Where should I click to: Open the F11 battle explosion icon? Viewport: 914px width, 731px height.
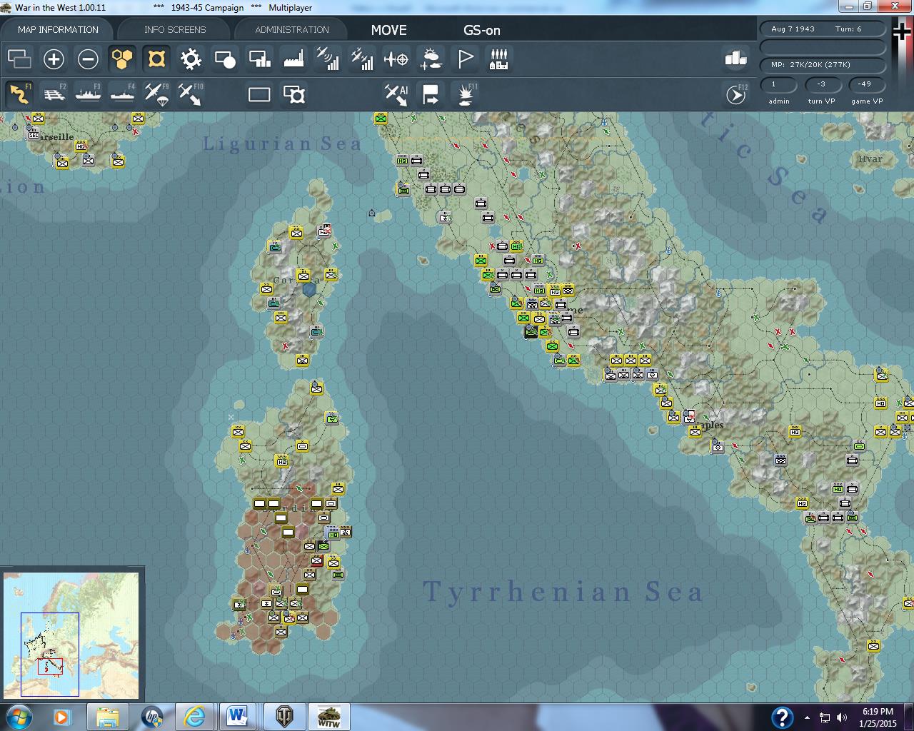pyautogui.click(x=465, y=94)
